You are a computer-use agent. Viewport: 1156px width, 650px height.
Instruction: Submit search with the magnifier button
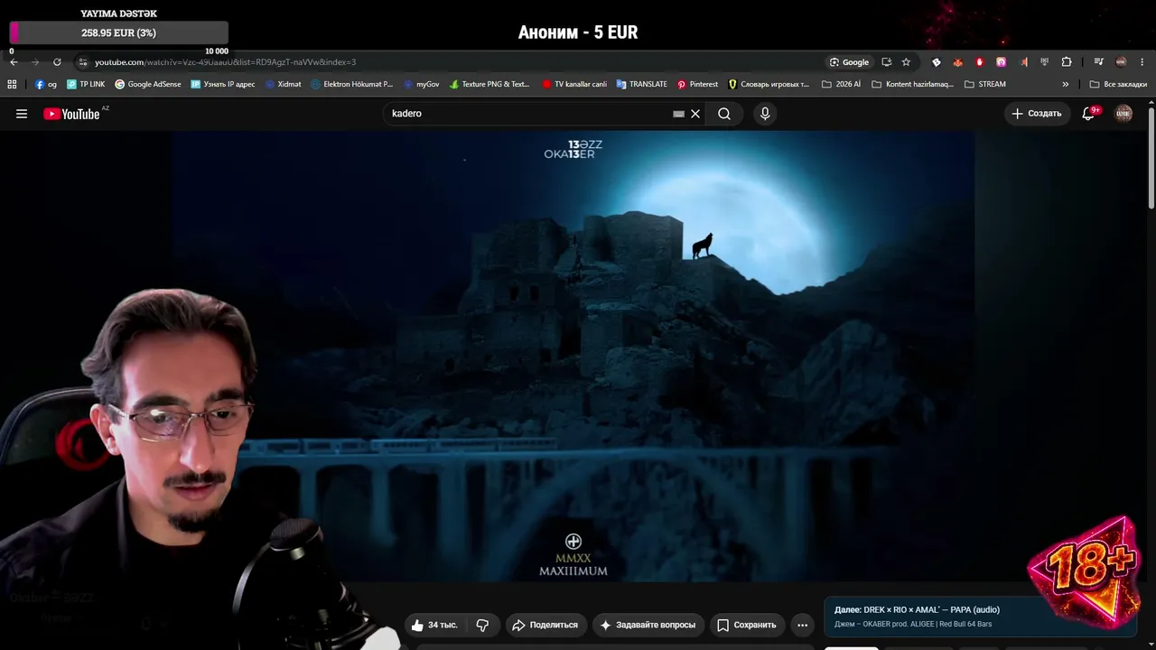tap(724, 114)
